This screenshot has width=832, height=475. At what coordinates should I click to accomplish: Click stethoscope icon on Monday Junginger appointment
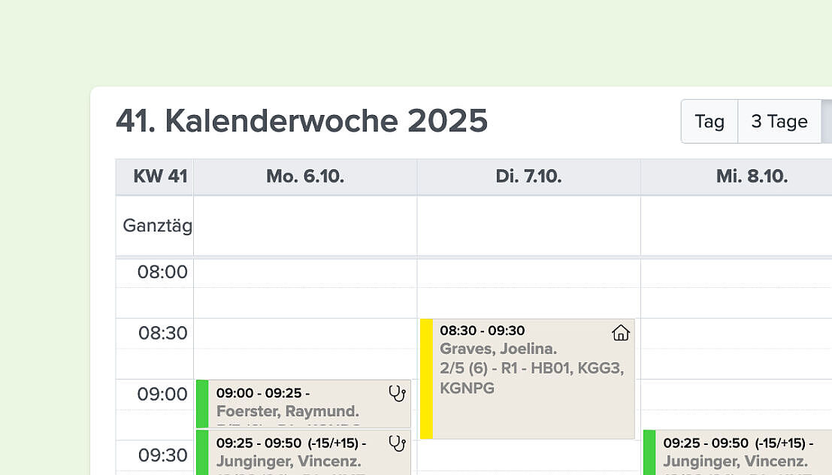click(x=397, y=443)
